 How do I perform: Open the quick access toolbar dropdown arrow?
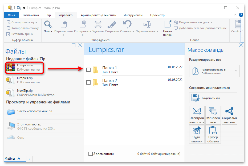(24, 8)
